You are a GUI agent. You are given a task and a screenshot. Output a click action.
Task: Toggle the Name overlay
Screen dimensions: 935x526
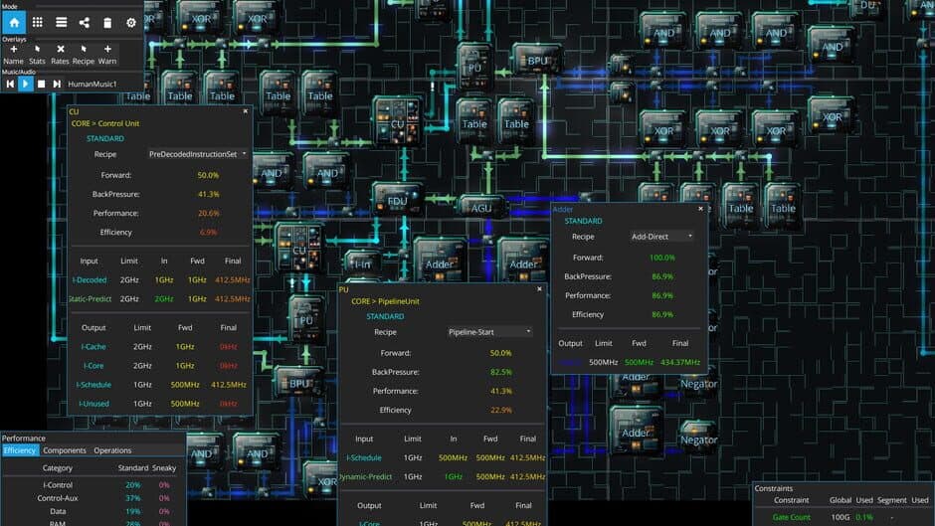[x=13, y=54]
